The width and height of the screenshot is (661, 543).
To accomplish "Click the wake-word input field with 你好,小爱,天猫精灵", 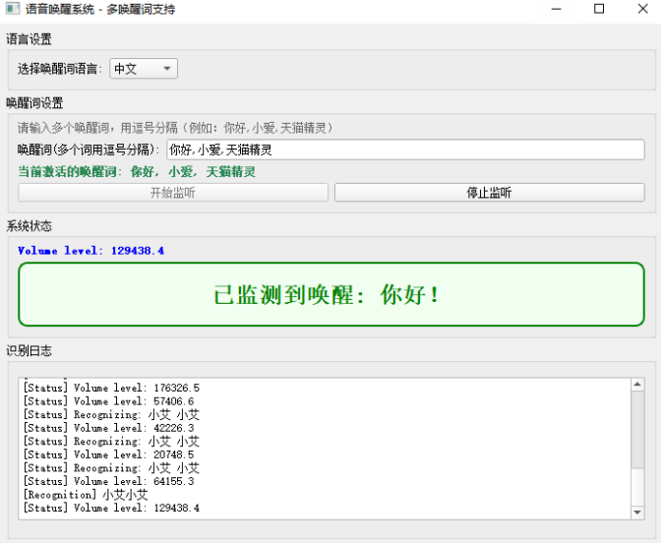I will coord(405,150).
